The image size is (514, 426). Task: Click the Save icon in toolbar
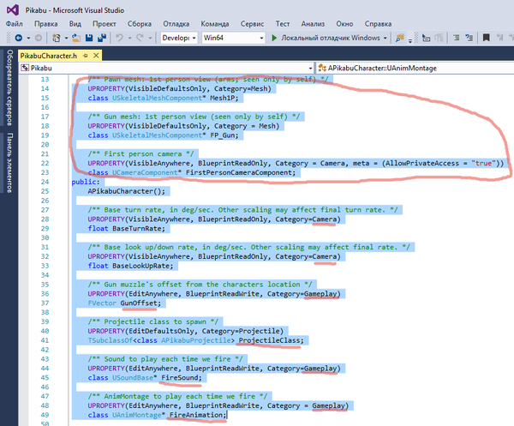tap(91, 39)
